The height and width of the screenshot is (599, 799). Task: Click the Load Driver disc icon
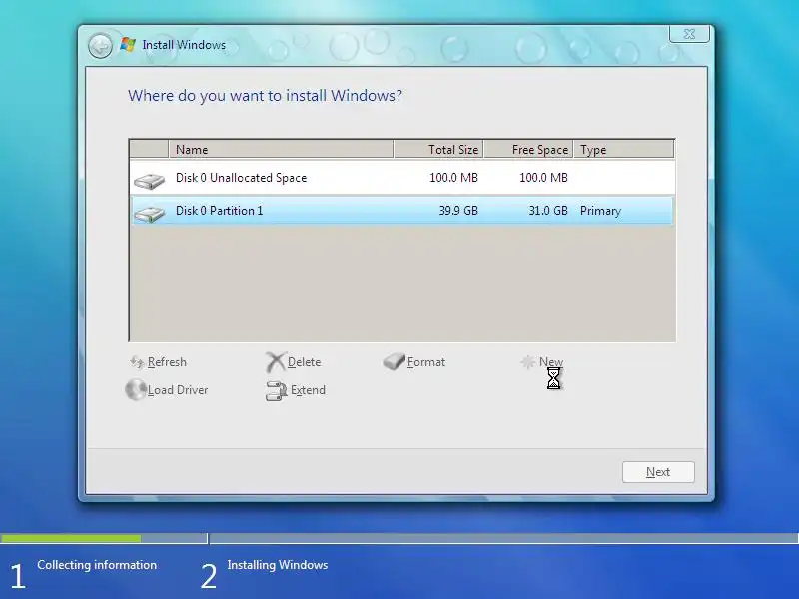pos(136,390)
